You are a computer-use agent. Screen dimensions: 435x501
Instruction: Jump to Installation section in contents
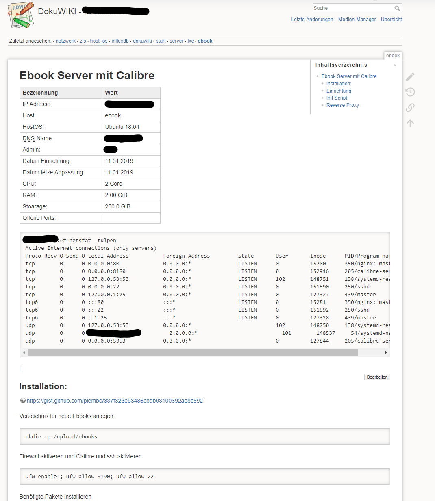[339, 84]
